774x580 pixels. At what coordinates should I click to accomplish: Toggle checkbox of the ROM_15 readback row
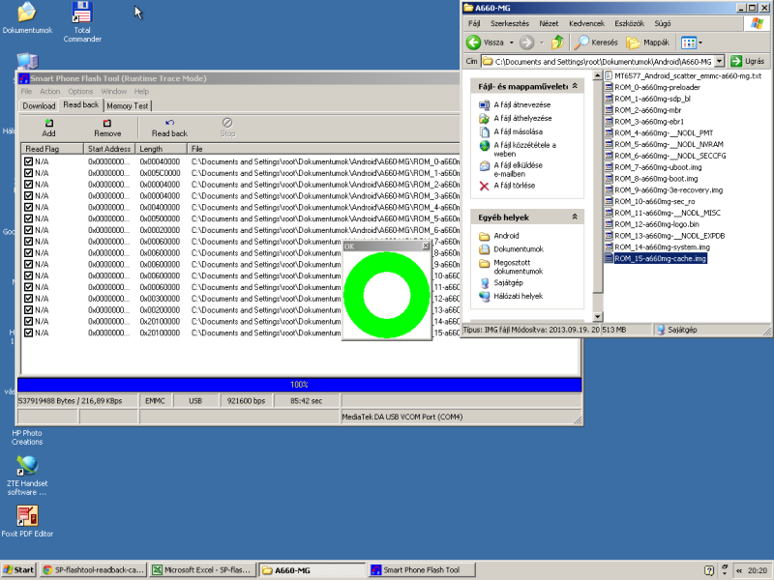(x=28, y=333)
